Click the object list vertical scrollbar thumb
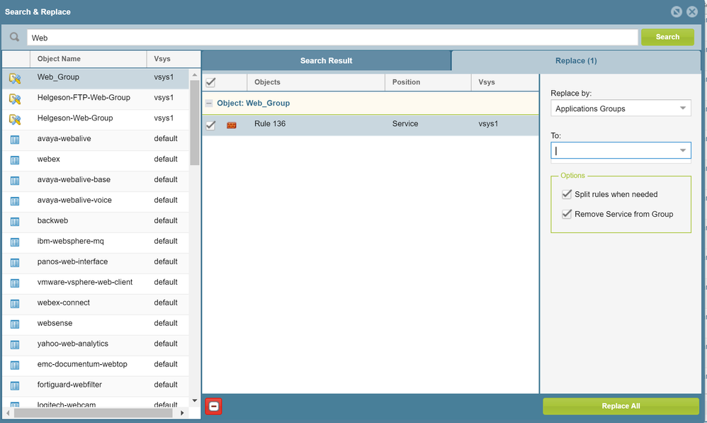This screenshot has width=707, height=423. point(194,123)
